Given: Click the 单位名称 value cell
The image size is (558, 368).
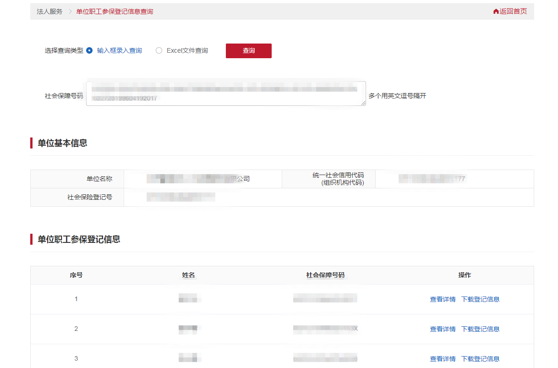Looking at the screenshot, I should click(x=202, y=179).
